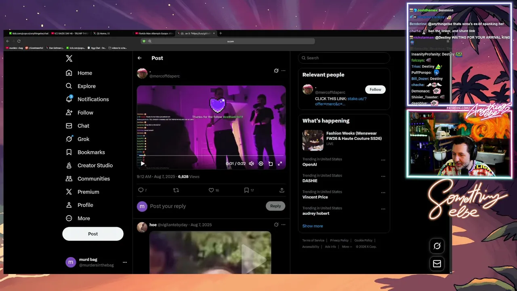Expand the footer More menu
Screen dimensions: 517x291
(x=347, y=247)
